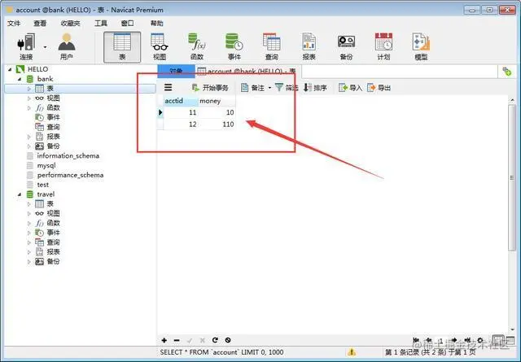Expand the 函数 node under bank

pos(29,108)
